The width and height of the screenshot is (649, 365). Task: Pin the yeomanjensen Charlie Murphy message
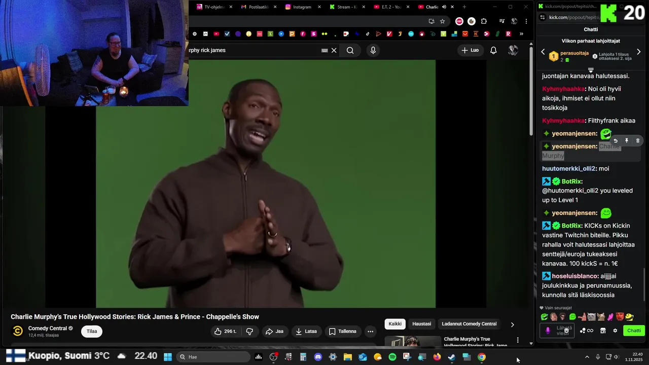coord(627,141)
